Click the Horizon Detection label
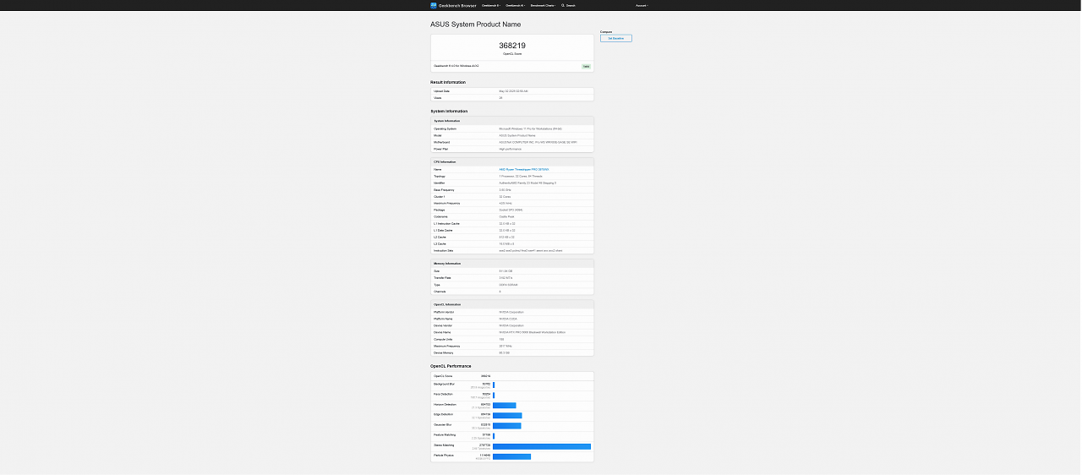Screen dimensions: 1082x475 (444, 404)
